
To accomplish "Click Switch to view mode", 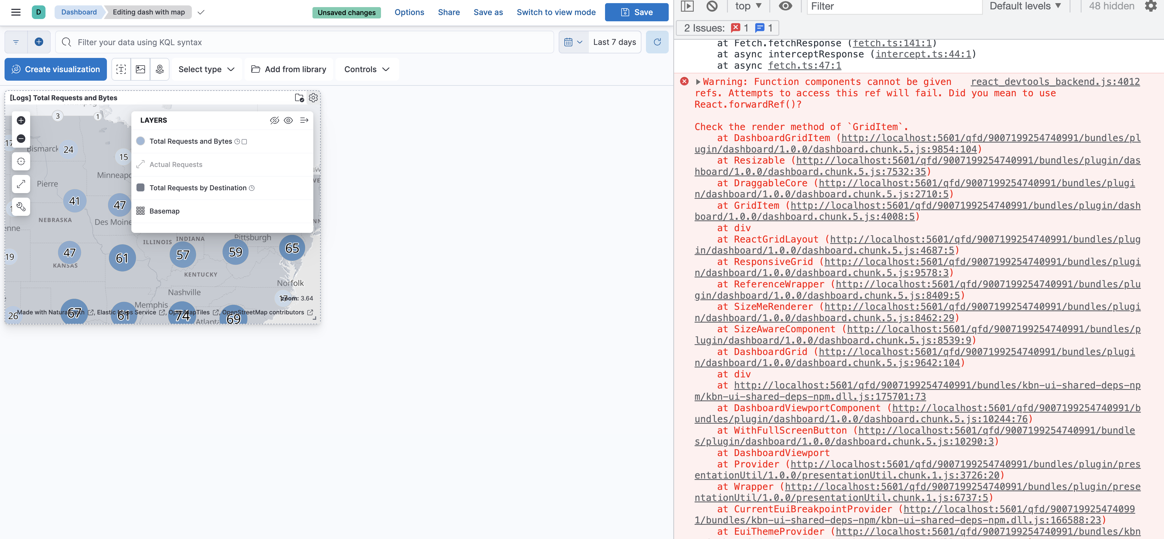I will pos(556,12).
